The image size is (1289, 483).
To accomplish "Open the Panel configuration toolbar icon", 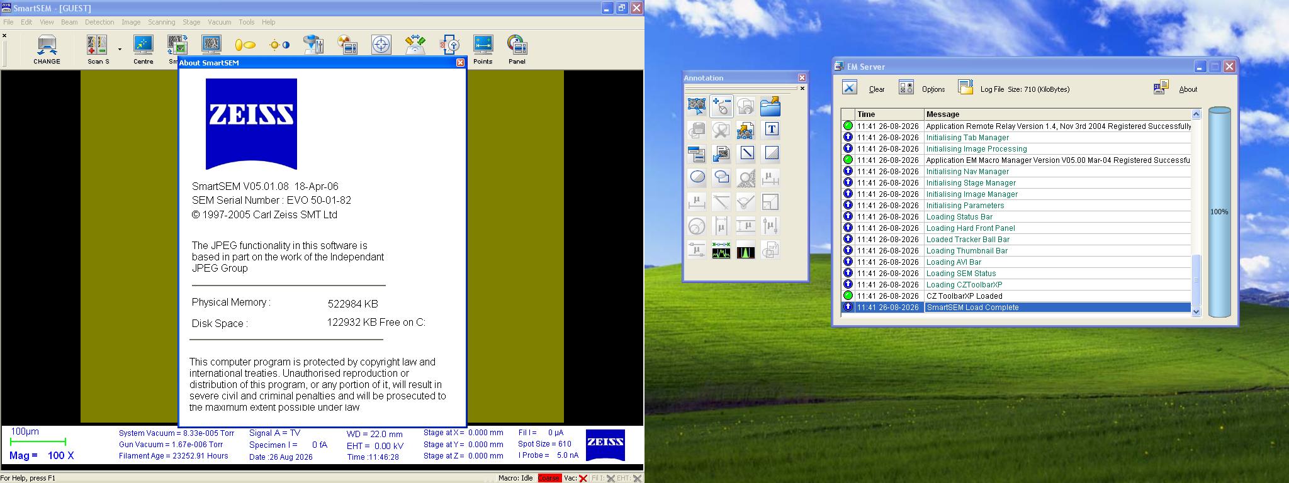I will point(517,50).
